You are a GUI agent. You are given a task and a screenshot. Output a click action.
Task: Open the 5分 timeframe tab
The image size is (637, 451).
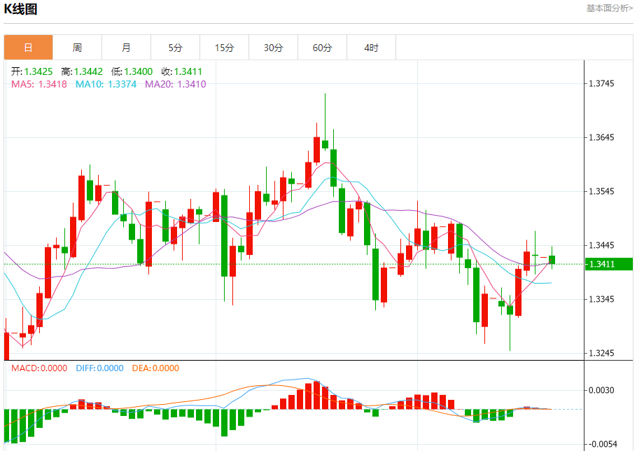coord(176,48)
